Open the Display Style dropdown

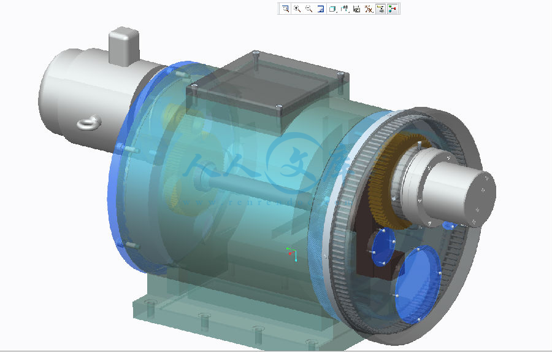click(x=332, y=9)
